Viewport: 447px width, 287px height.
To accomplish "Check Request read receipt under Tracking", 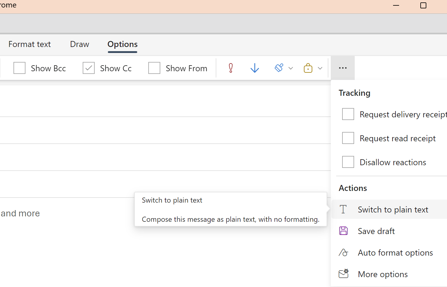I will [348, 138].
